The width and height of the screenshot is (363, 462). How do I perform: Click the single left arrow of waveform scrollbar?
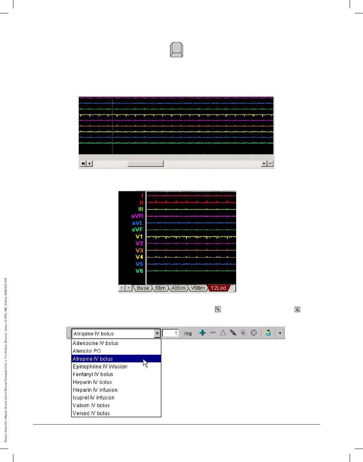90,164
